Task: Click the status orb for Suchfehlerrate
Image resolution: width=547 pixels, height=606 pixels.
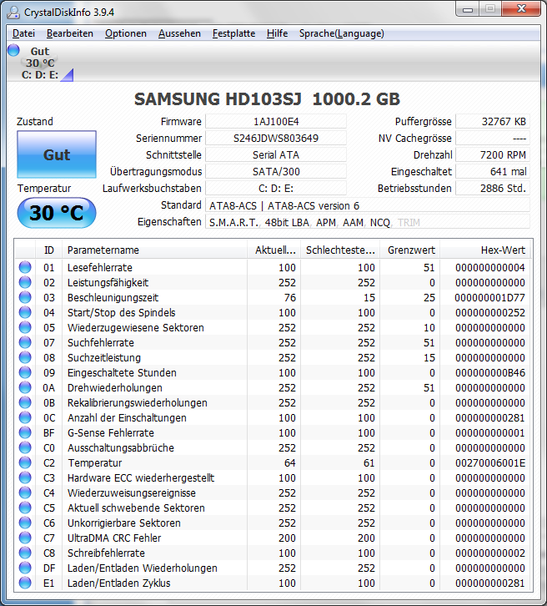Action: click(25, 342)
